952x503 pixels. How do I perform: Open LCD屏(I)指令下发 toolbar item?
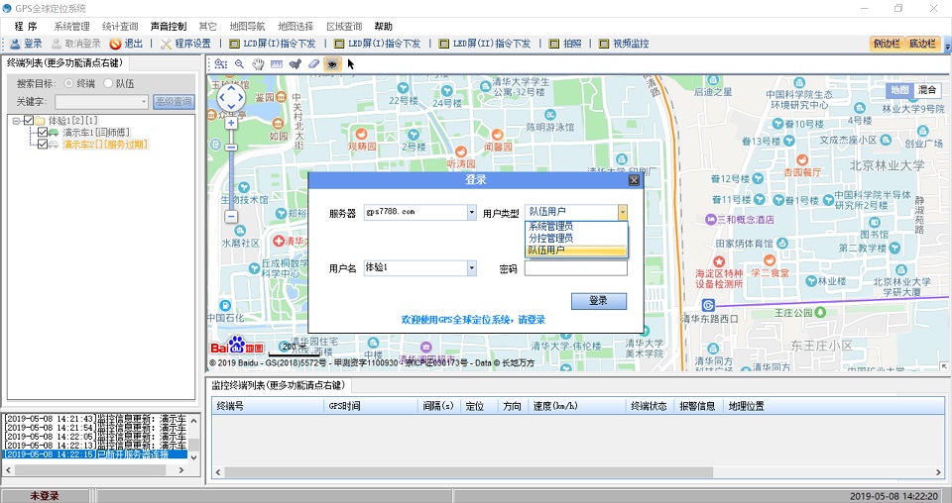tap(272, 44)
